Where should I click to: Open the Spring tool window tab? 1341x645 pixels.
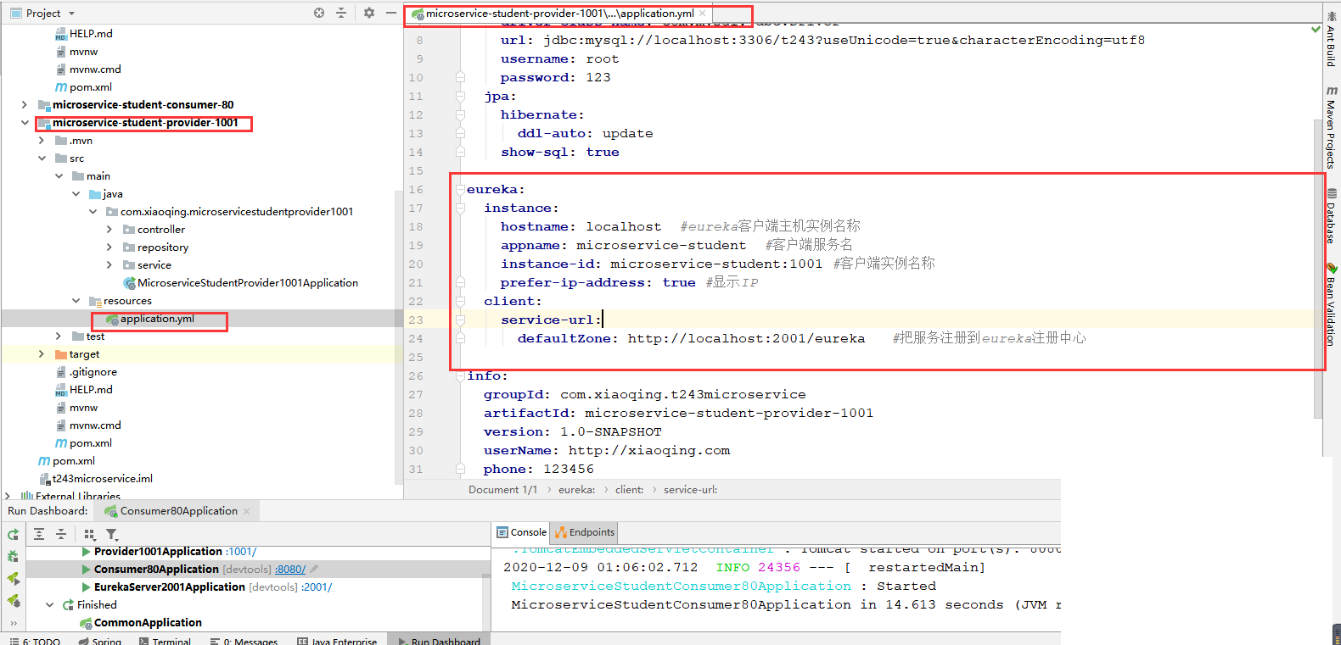(100, 642)
